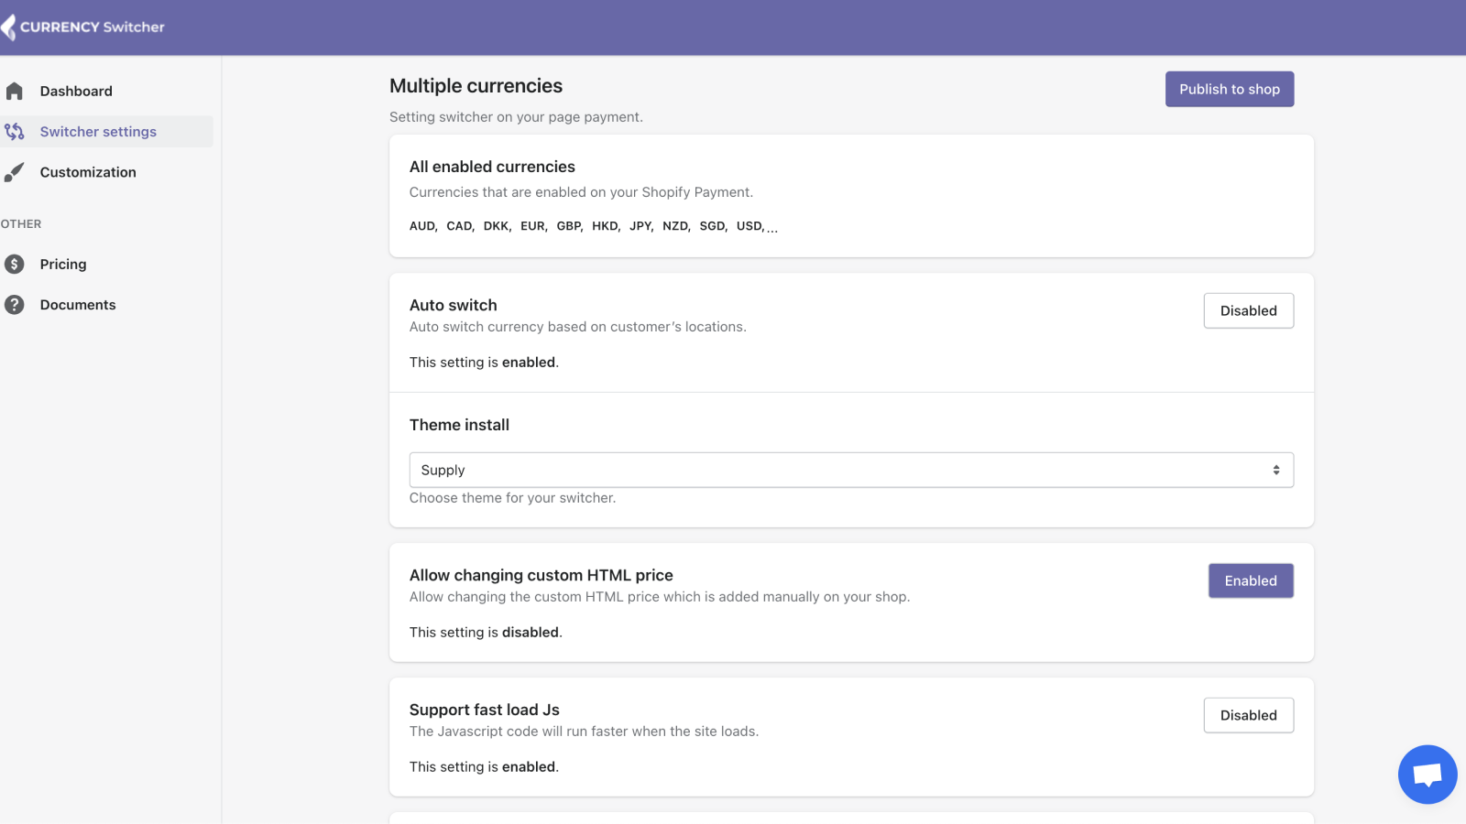Click the Supply select arrows
Screen dimensions: 1466x824
[1275, 471]
